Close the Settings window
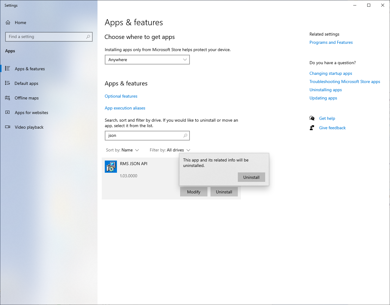The image size is (390, 305). [383, 5]
